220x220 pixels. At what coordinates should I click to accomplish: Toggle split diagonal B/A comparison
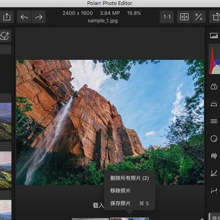[x=199, y=17]
